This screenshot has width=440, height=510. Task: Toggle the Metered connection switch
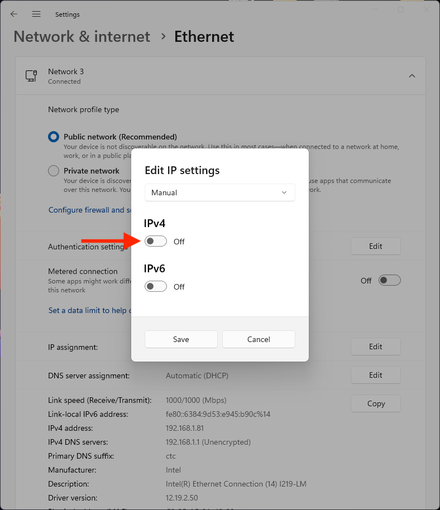pos(389,281)
